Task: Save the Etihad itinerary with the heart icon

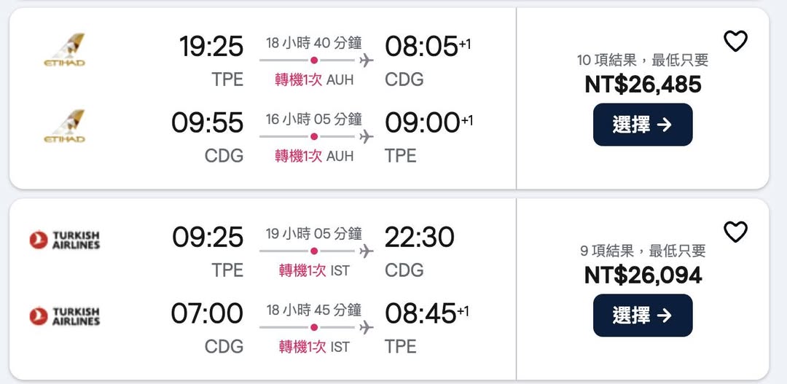Action: click(x=735, y=42)
